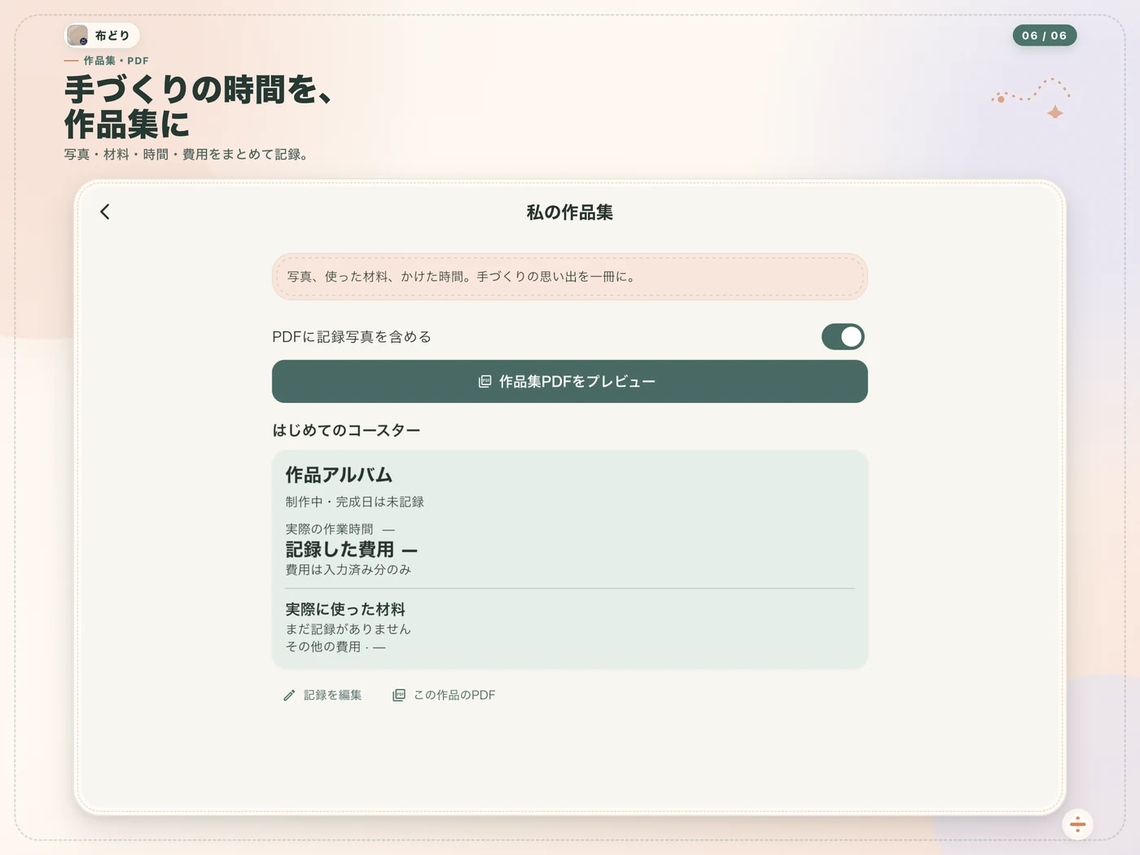Click 費用は入力済み分のみ note
The image size is (1140, 855).
[348, 570]
